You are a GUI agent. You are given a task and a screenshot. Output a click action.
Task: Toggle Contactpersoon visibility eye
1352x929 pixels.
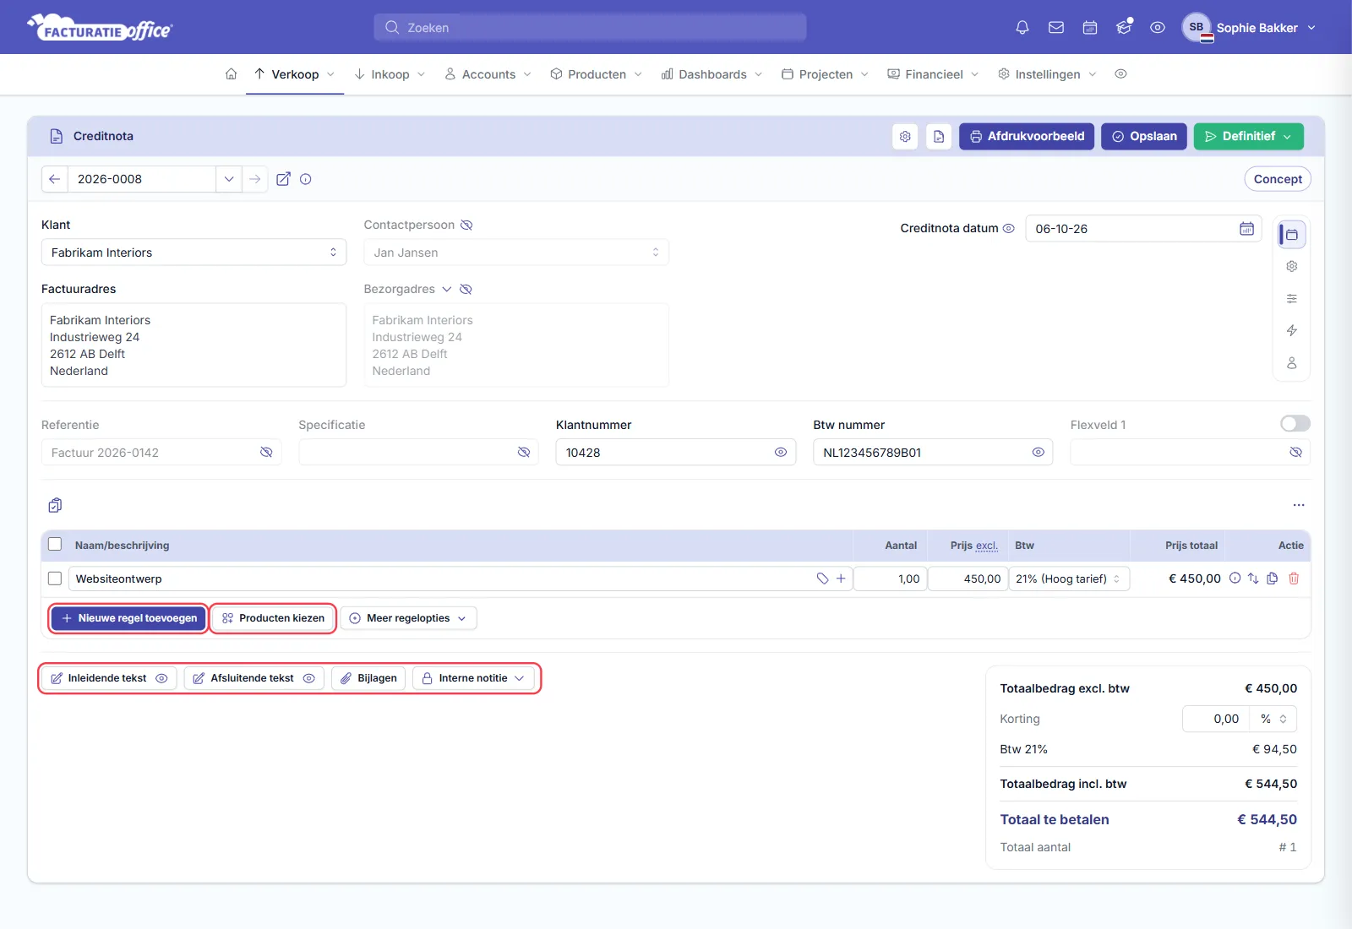[x=466, y=225]
